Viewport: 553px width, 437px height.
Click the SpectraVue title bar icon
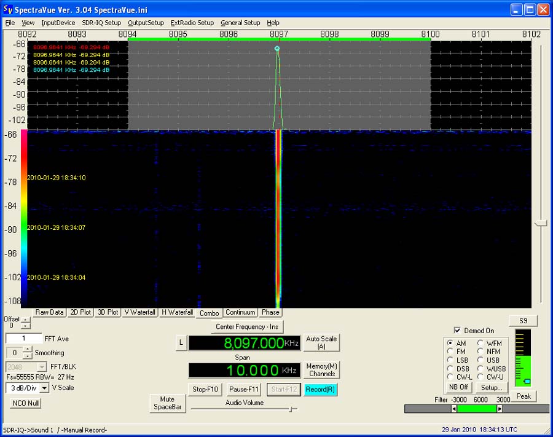point(8,9)
